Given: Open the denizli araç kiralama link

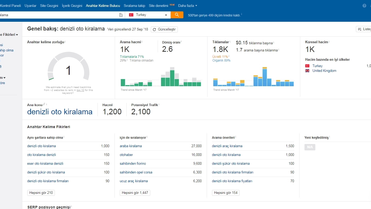Looking at the screenshot, I should (227, 146).
